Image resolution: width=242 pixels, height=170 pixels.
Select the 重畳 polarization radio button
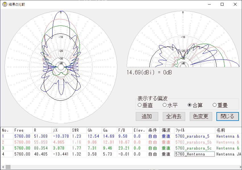click(x=214, y=105)
